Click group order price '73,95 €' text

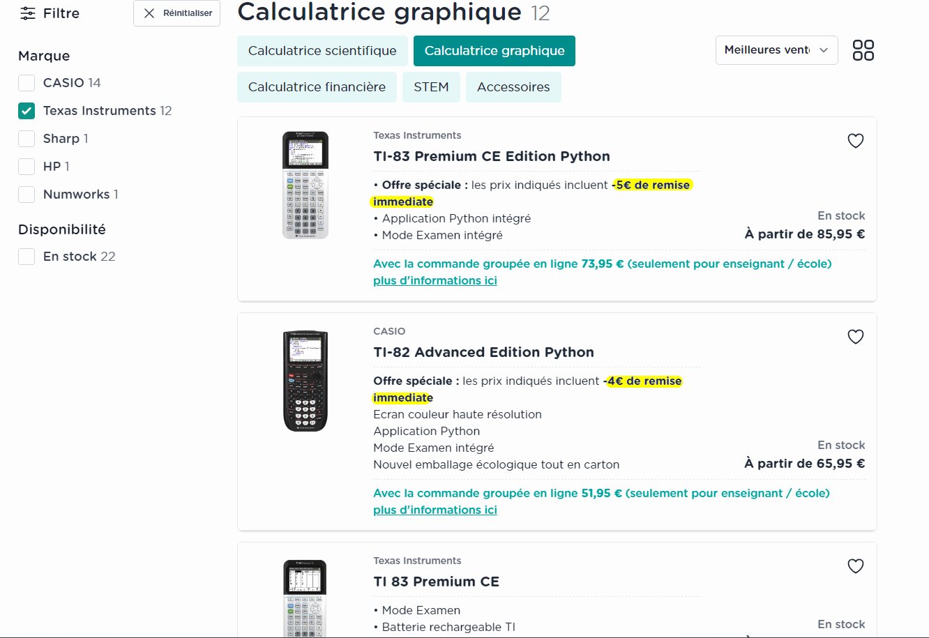(603, 264)
